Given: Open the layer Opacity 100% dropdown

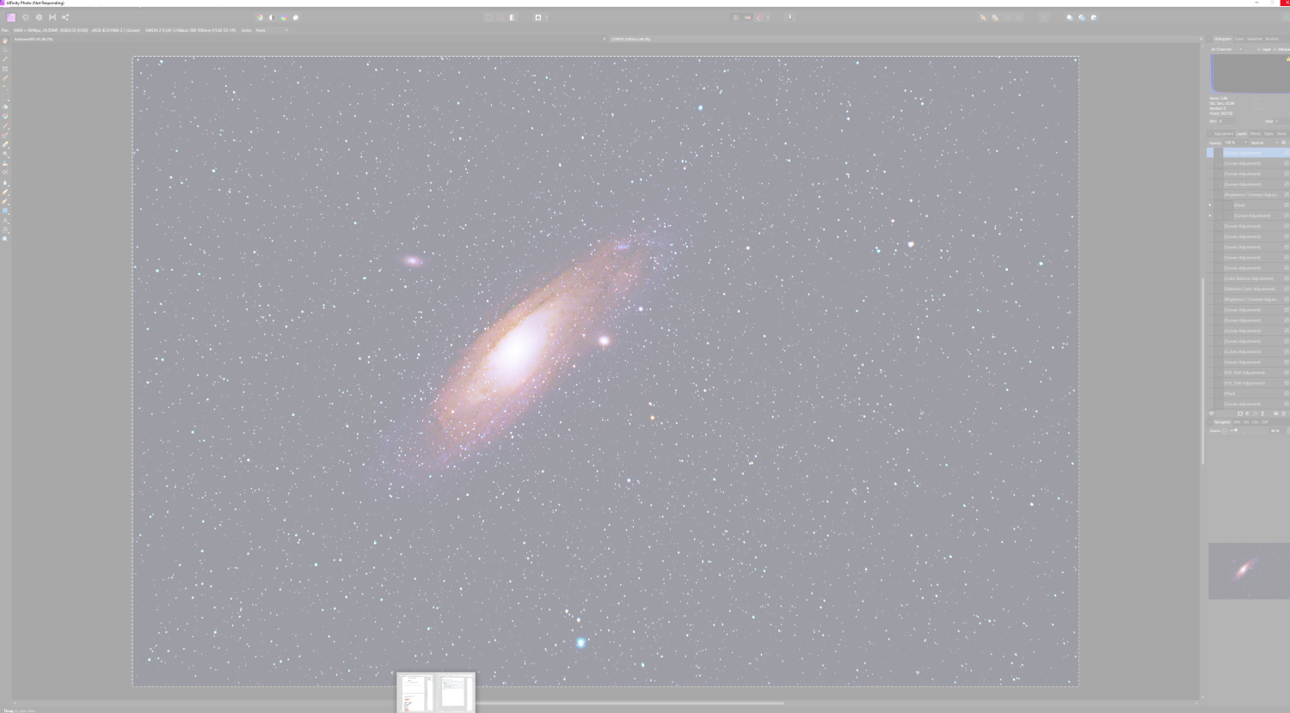Looking at the screenshot, I should click(x=1236, y=143).
